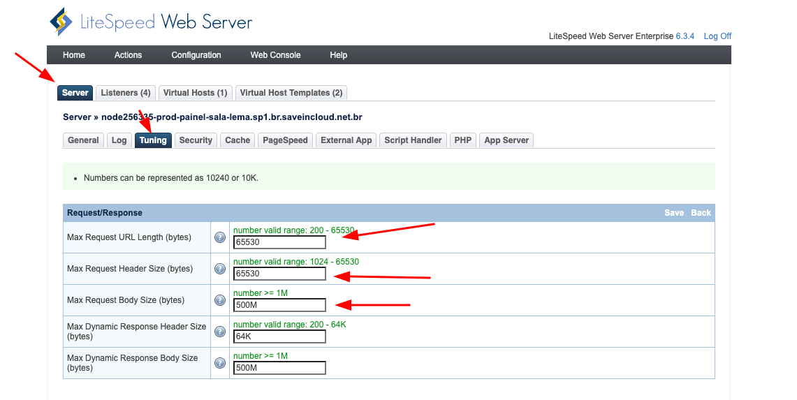
Task: Open help icon for Max Request Header Size
Action: pyautogui.click(x=220, y=269)
